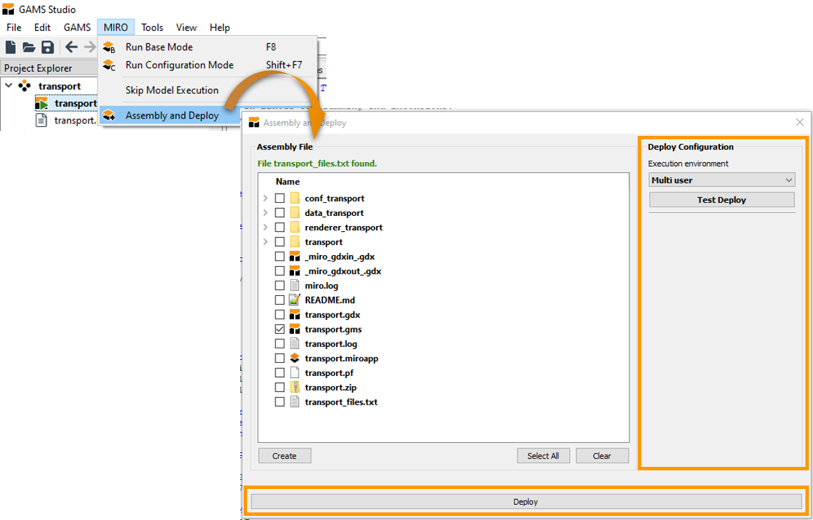Collapse the transport project tree node
The image size is (813, 520).
pos(9,86)
